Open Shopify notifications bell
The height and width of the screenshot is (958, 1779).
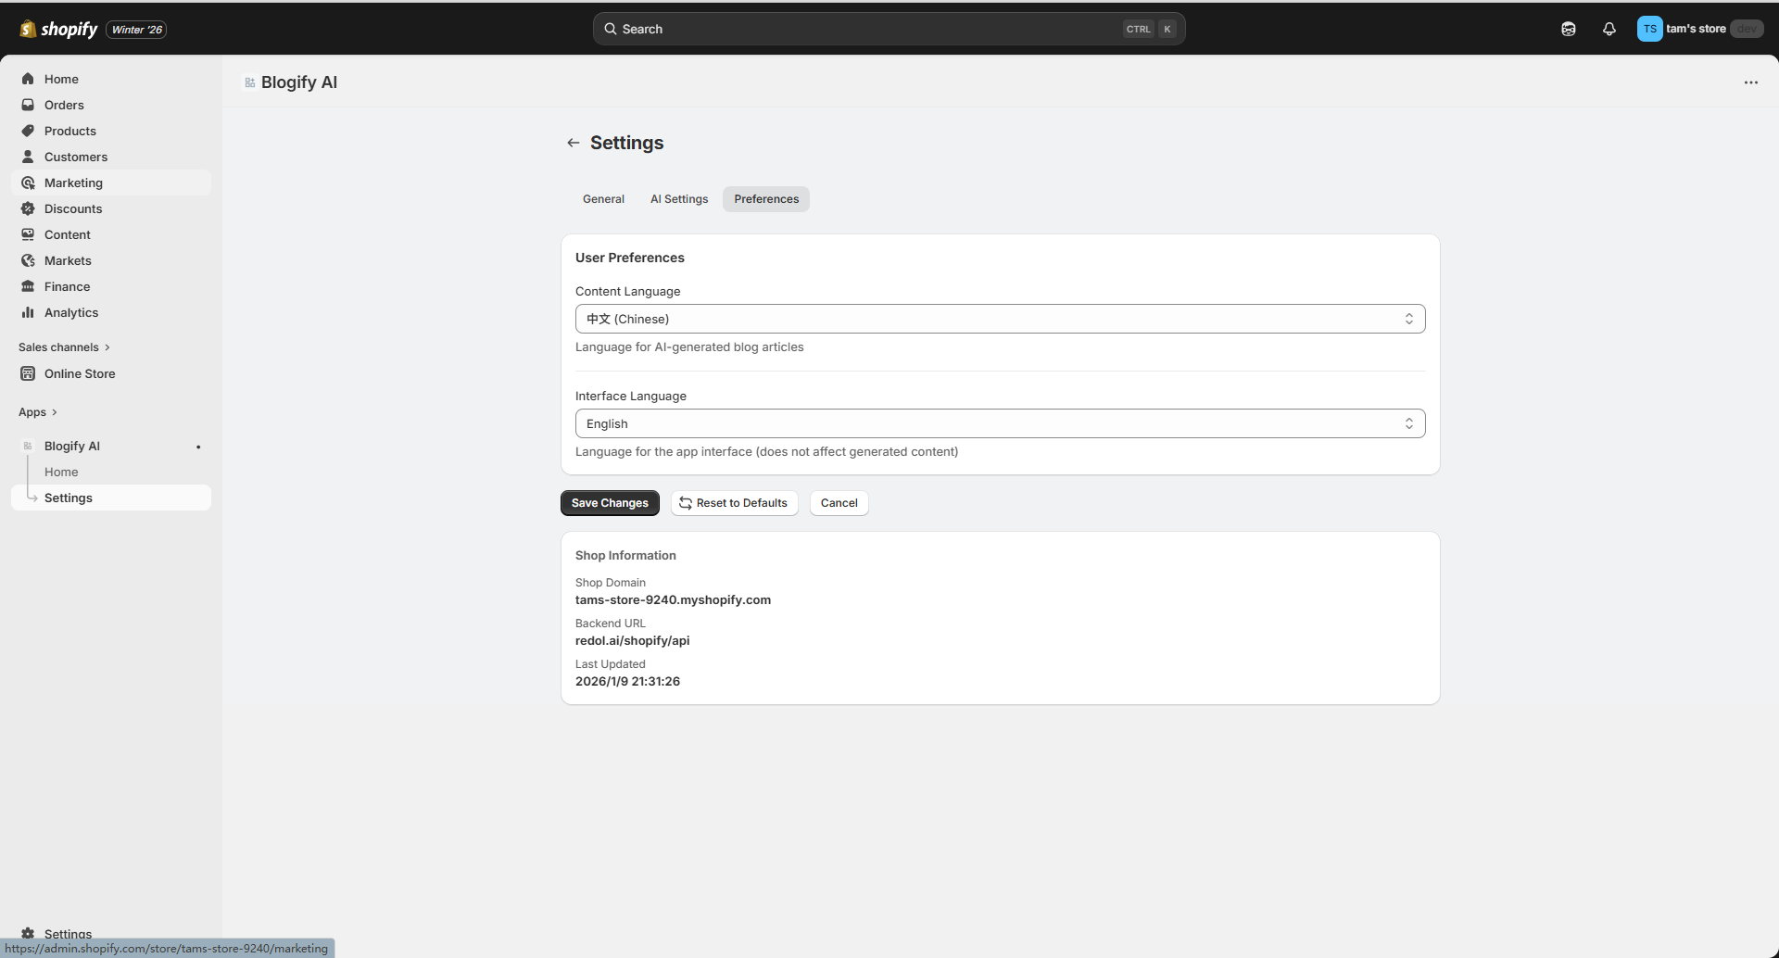[x=1609, y=29]
